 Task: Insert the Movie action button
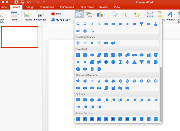click(x=128, y=119)
